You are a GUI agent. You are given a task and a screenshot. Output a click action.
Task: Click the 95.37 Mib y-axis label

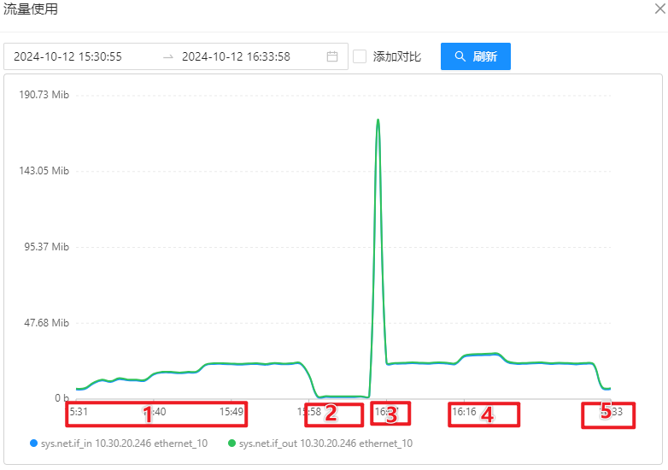[x=47, y=247]
